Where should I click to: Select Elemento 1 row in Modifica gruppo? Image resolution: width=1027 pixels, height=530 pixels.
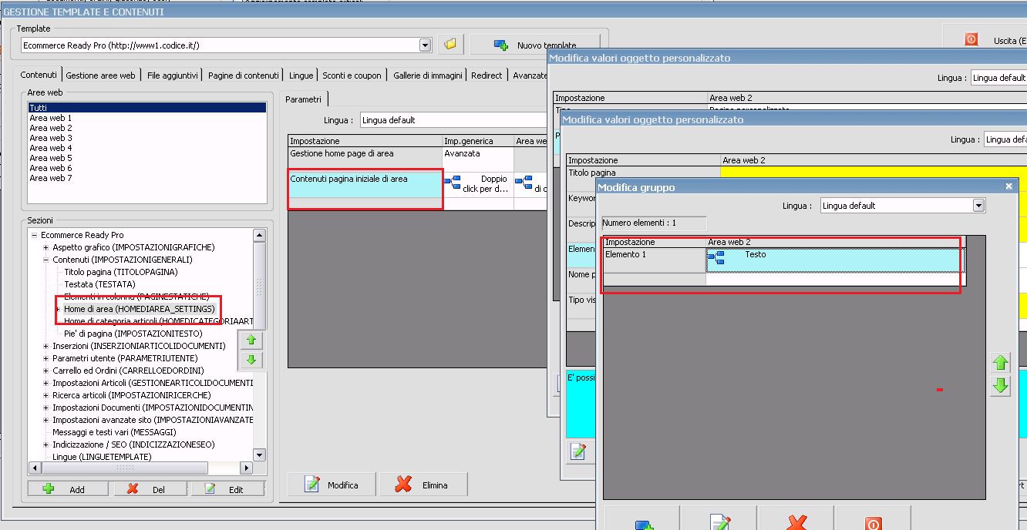(x=655, y=260)
